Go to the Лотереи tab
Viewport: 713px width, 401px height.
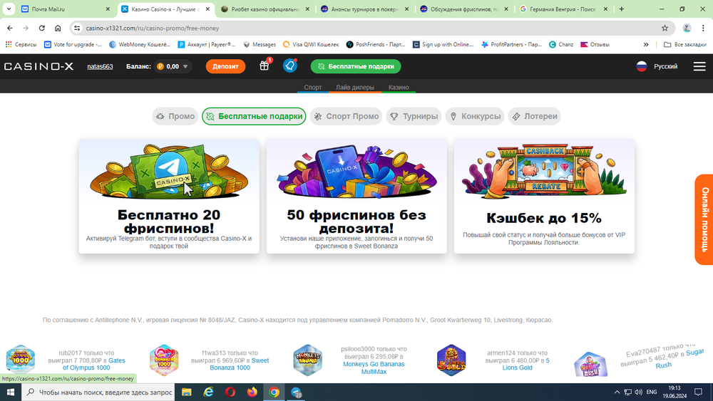pos(534,116)
